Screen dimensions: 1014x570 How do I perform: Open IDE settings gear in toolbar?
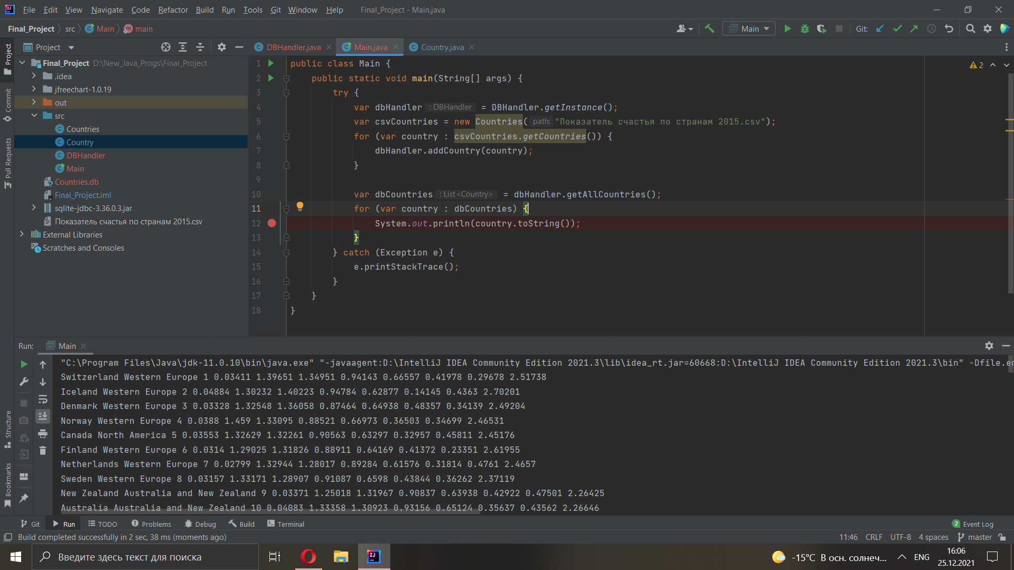988,28
